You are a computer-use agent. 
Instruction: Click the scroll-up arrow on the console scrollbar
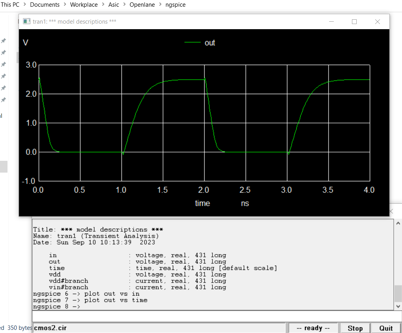(x=398, y=222)
